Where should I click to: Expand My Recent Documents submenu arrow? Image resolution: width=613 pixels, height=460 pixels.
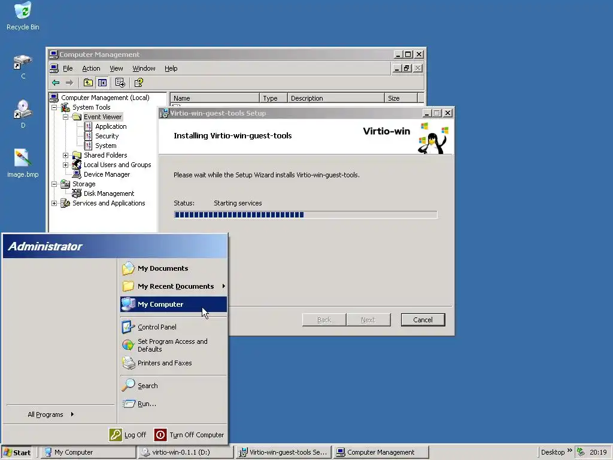pos(224,286)
